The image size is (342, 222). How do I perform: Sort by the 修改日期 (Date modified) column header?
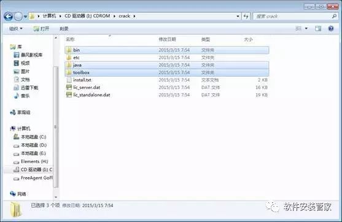pos(167,39)
